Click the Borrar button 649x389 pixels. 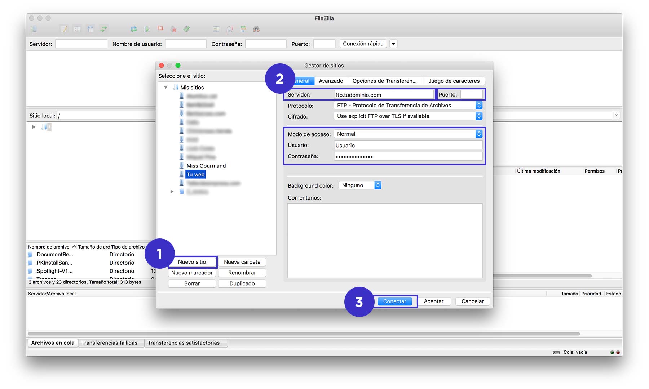click(192, 283)
